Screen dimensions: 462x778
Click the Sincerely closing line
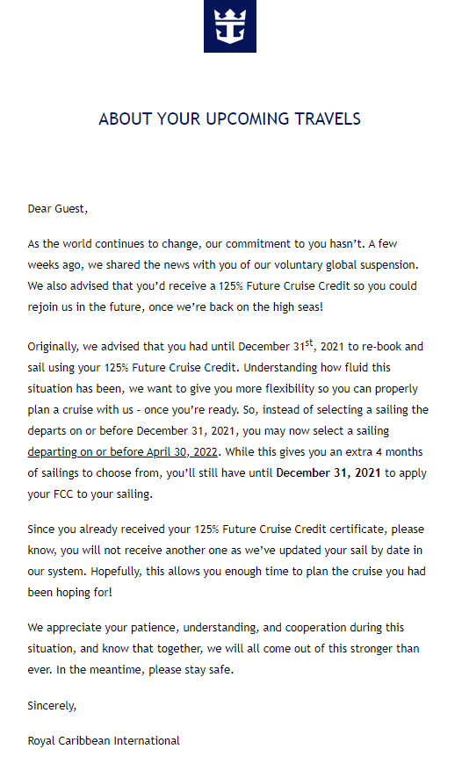point(52,706)
